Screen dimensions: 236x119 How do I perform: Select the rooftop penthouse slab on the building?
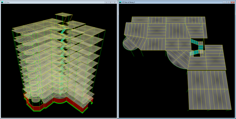click(63, 14)
